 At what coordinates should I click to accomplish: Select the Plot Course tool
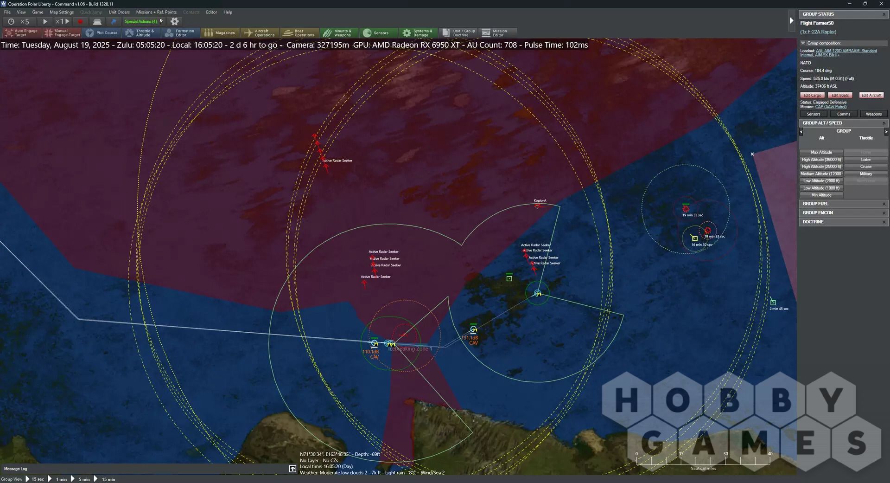click(102, 33)
